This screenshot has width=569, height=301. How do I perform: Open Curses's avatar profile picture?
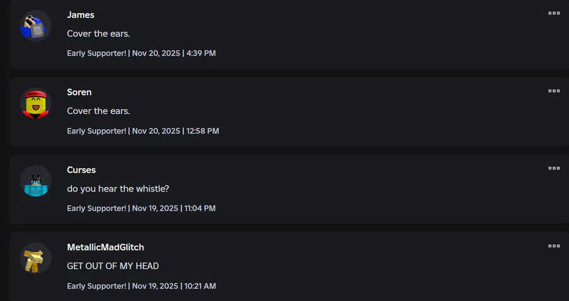tap(35, 181)
